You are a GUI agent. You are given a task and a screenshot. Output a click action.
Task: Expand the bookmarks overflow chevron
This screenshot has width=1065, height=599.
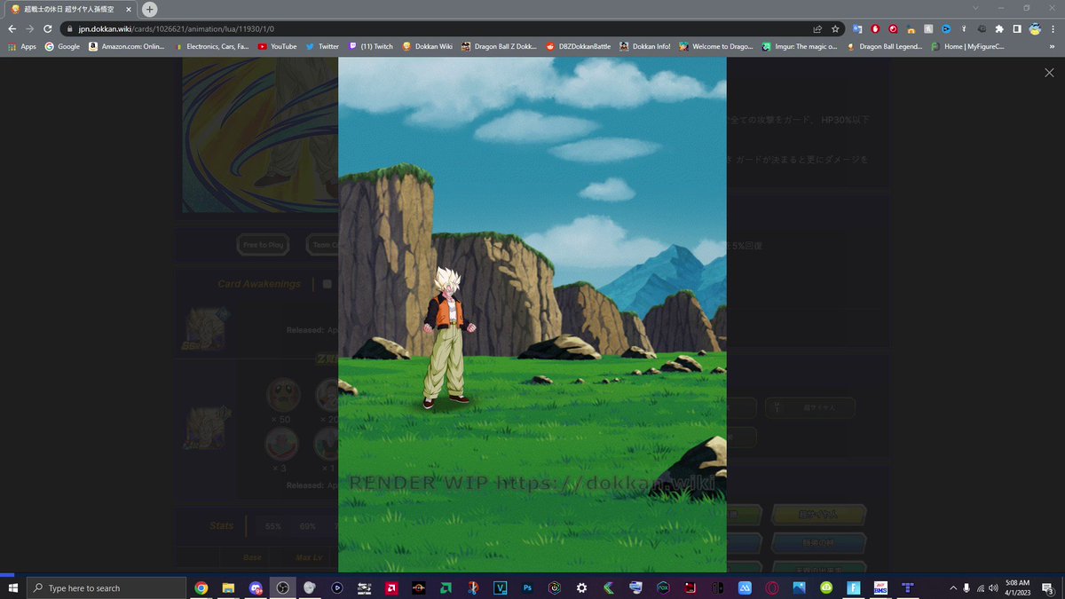[x=1052, y=46]
